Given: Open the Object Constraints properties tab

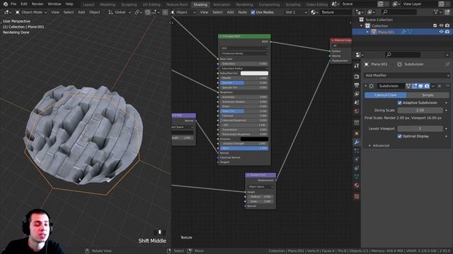Looking at the screenshot, I should point(357,168).
